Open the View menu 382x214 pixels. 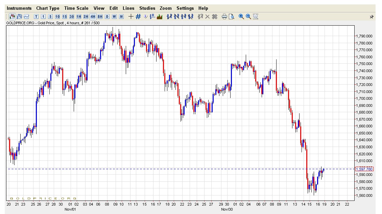[99, 8]
